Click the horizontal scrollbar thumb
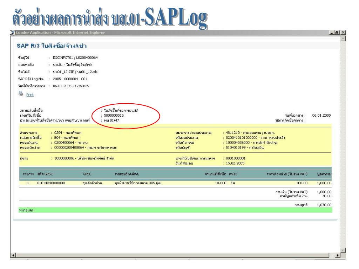 (172, 255)
